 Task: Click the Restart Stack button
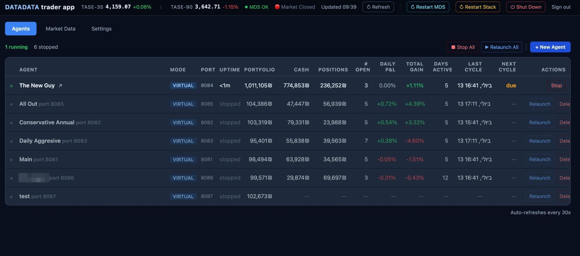[478, 7]
